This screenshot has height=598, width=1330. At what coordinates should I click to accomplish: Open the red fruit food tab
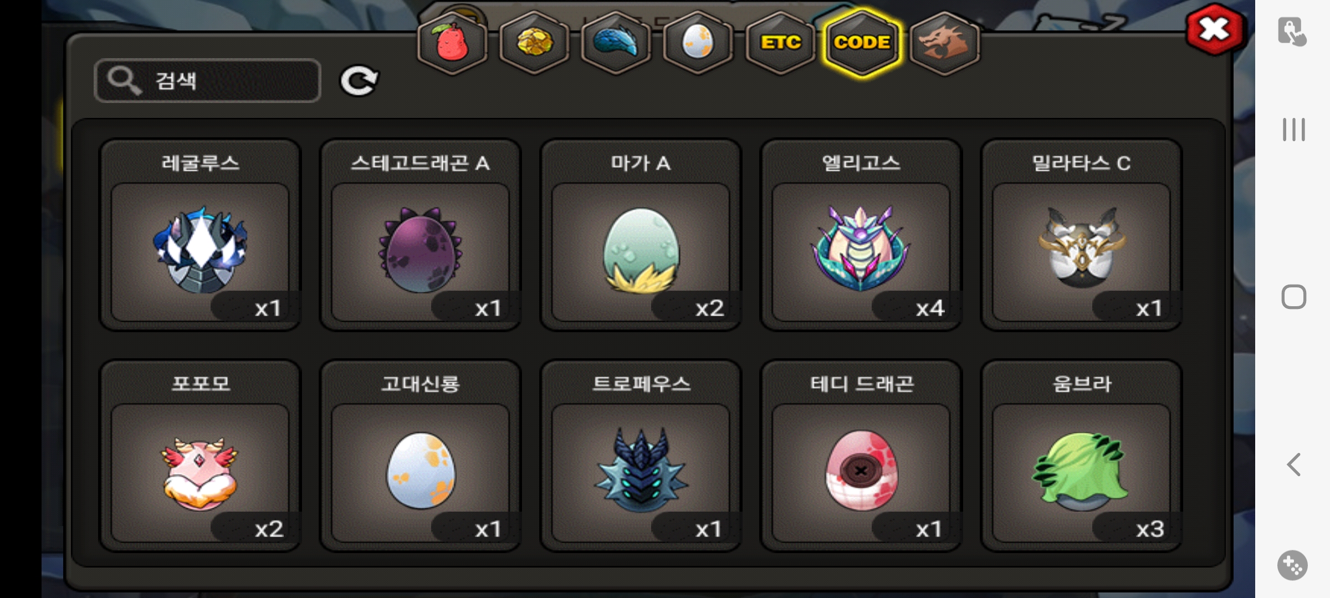click(x=452, y=43)
